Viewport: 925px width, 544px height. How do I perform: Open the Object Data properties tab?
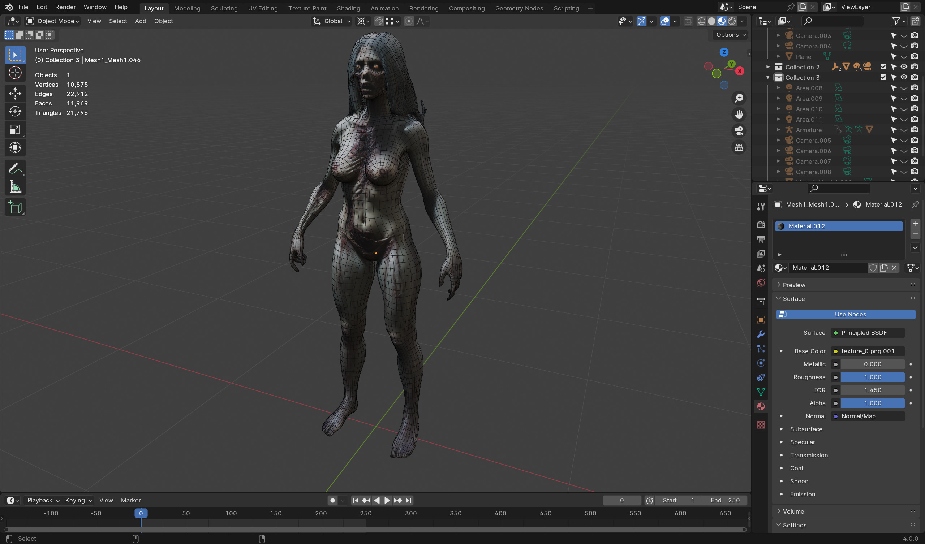[761, 392]
